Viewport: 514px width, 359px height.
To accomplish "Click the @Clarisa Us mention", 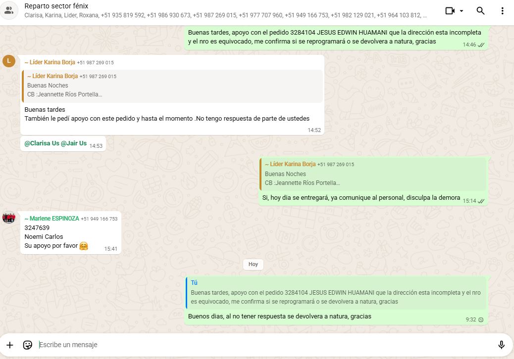I will [x=42, y=143].
